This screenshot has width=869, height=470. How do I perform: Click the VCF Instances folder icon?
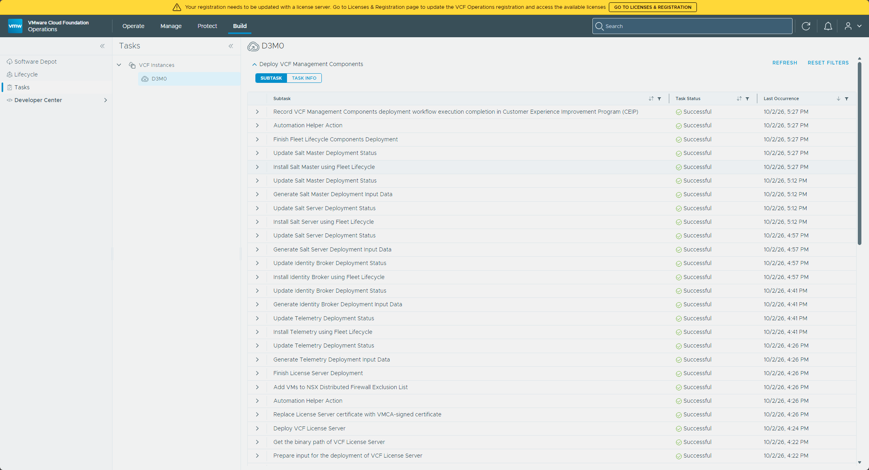click(x=132, y=65)
